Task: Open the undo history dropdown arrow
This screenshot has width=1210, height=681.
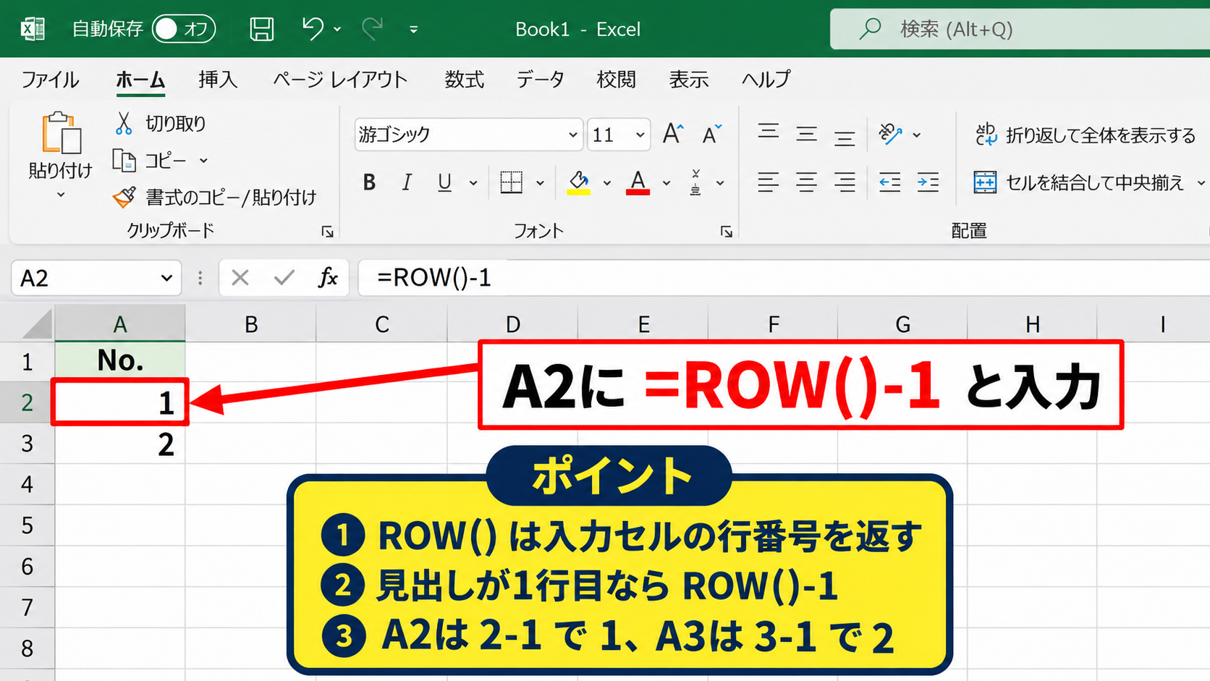Action: coord(337,29)
